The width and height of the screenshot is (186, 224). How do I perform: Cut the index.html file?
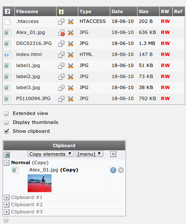click(x=71, y=55)
